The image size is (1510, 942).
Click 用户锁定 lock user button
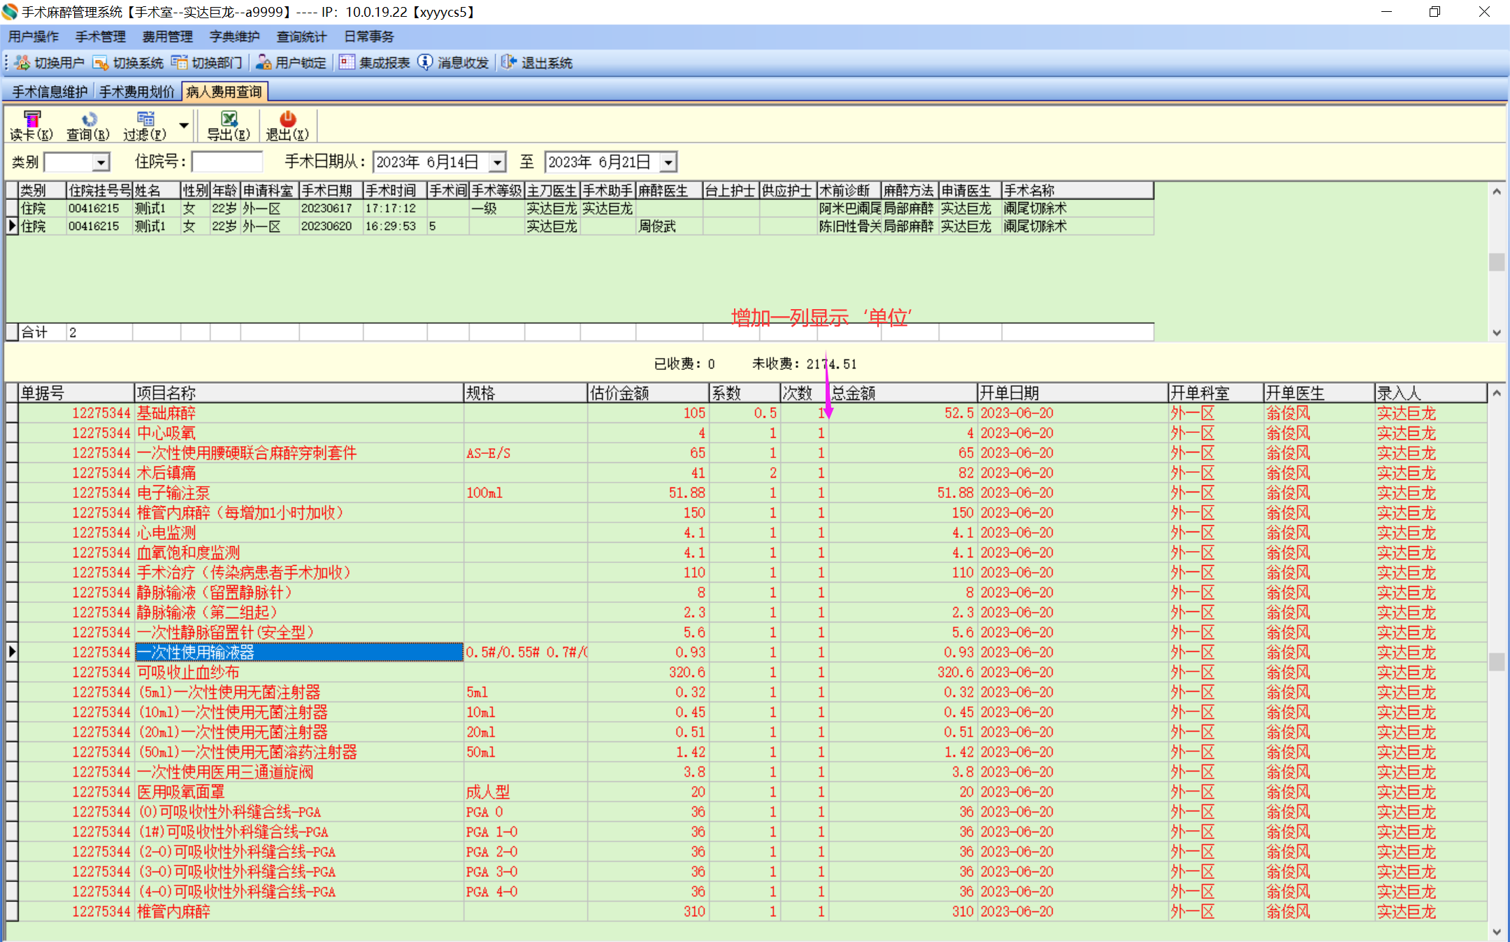[291, 63]
